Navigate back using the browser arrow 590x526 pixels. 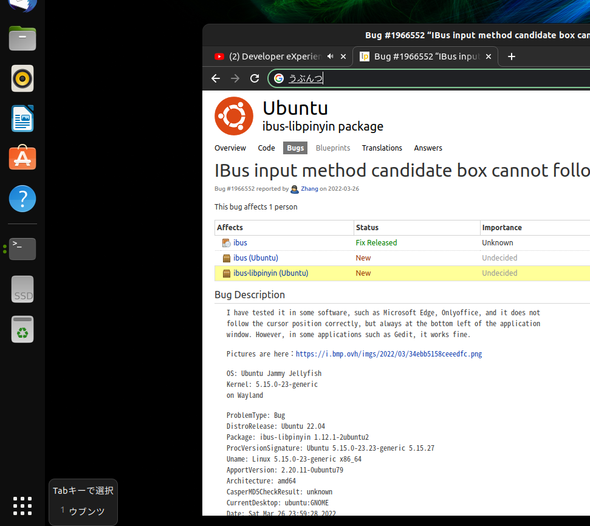216,78
